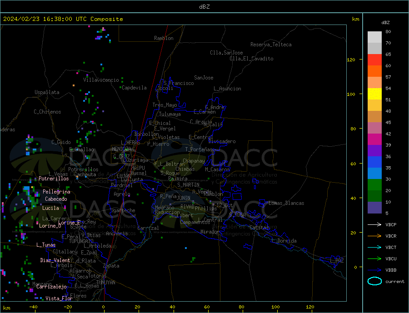Viewport: 409px width, 313px height.
Task: Click the 'Capdevila' label
Action: tap(135, 88)
